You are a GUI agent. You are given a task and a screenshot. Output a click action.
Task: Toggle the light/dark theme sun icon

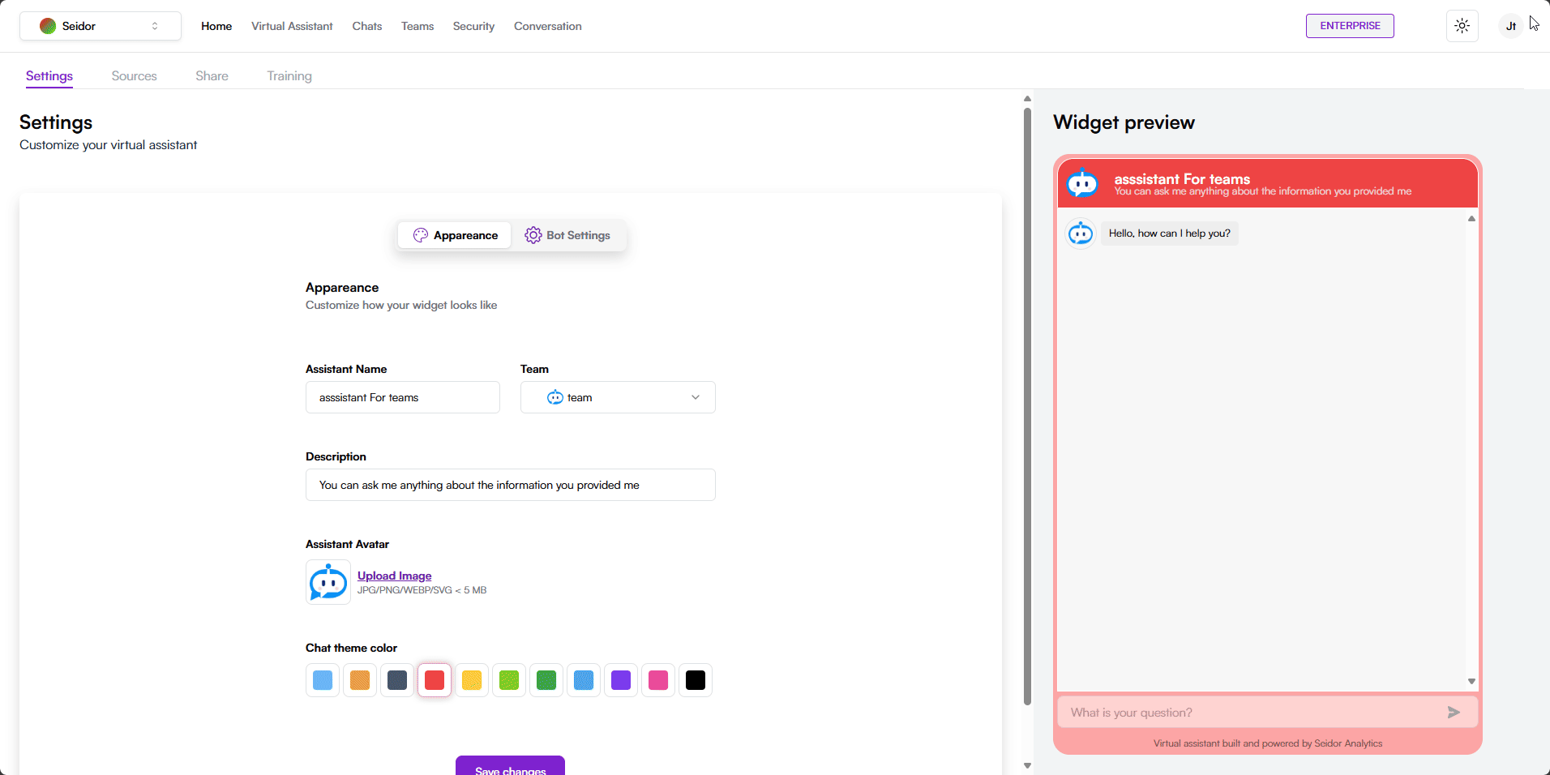tap(1462, 26)
